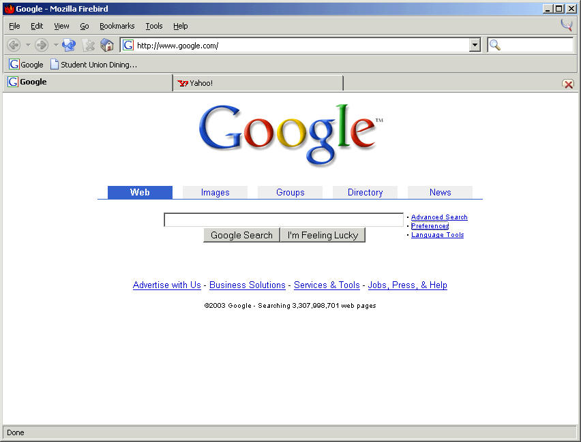581x442 pixels.
Task: Switch to the Yahoo! browser tab
Action: click(x=258, y=83)
